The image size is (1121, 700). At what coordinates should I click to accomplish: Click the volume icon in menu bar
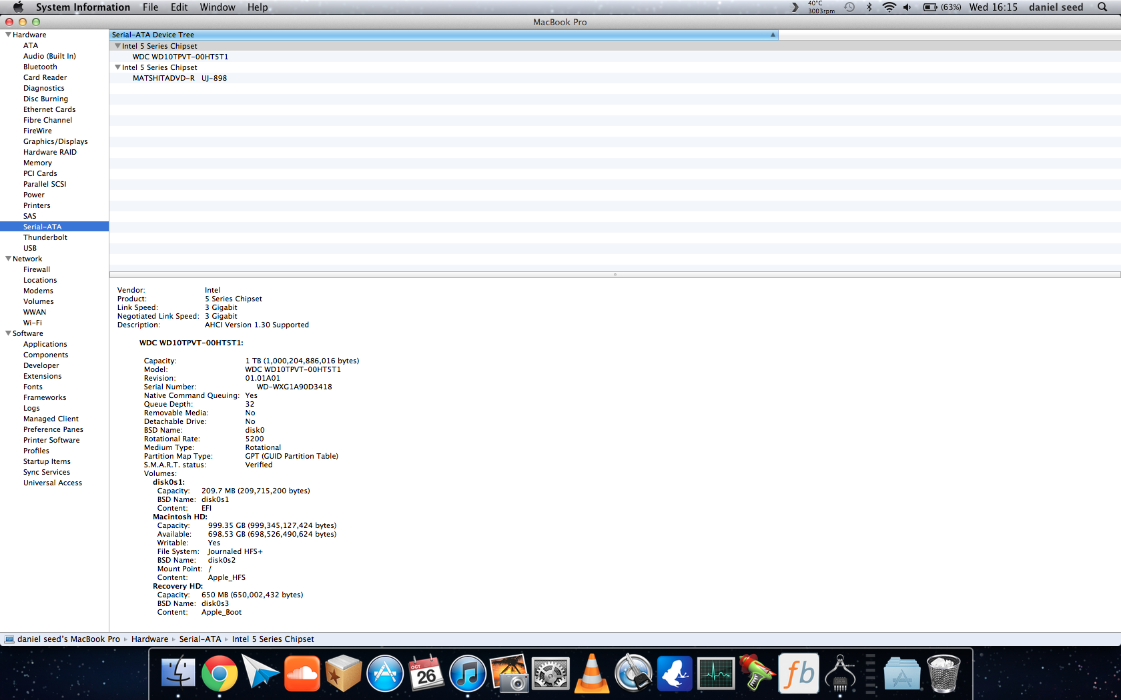click(x=907, y=7)
